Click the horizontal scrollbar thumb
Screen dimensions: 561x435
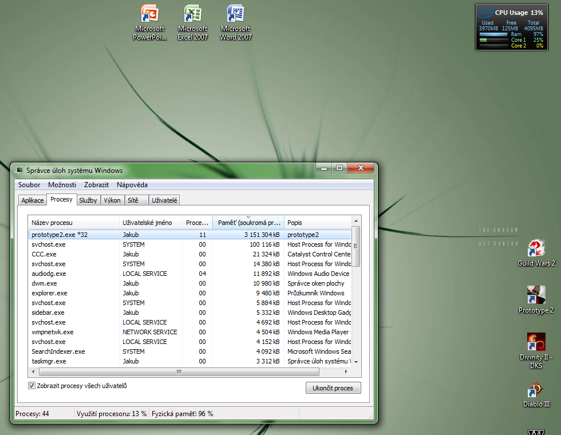(x=179, y=371)
